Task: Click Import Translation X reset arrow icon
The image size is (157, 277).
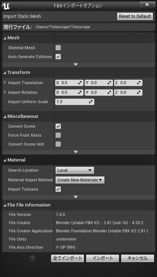Action: (x=80, y=83)
